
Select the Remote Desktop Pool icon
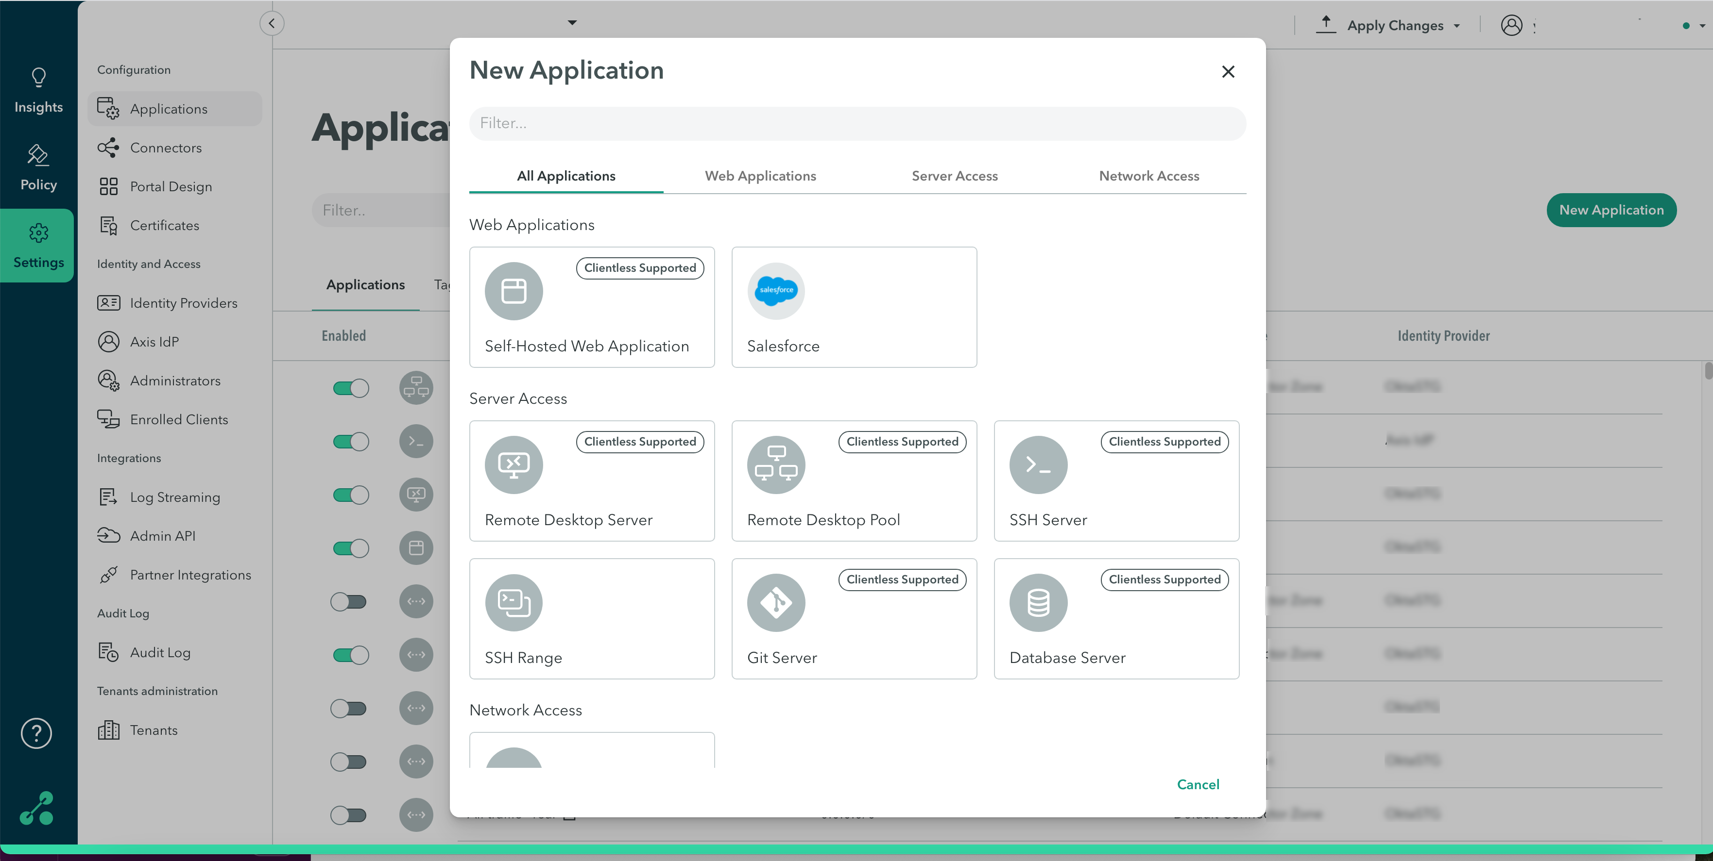[776, 464]
